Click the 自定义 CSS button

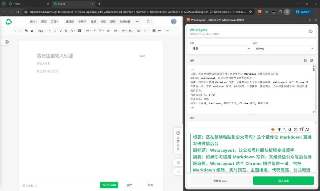pyautogui.click(x=220, y=181)
